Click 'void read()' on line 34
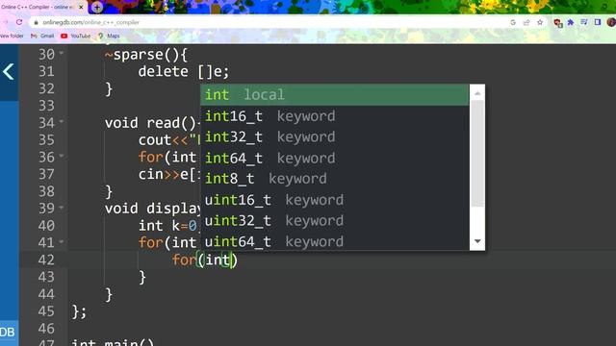Image resolution: width=616 pixels, height=346 pixels. pos(150,123)
